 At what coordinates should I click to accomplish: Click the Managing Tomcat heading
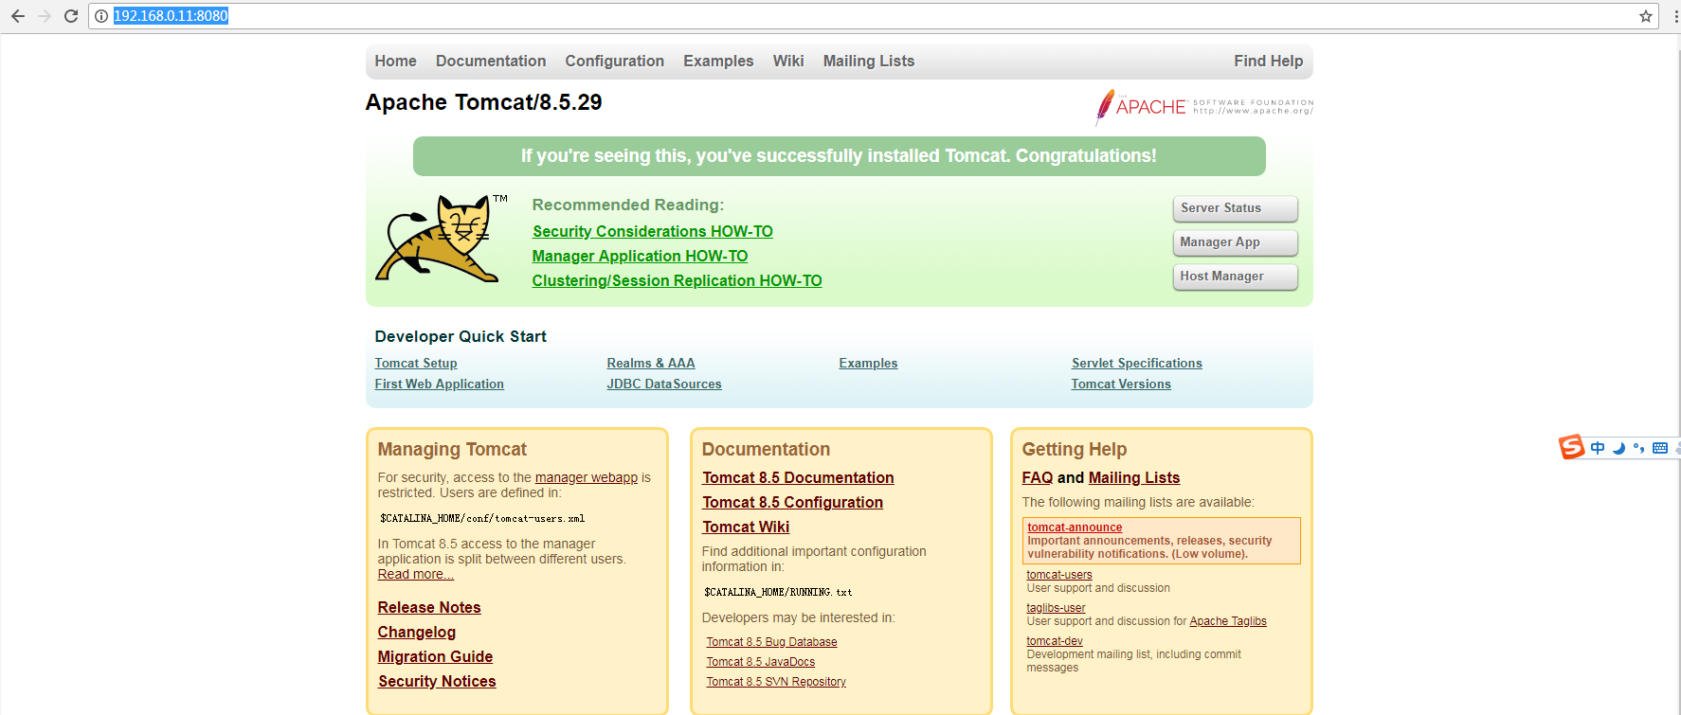[452, 450]
